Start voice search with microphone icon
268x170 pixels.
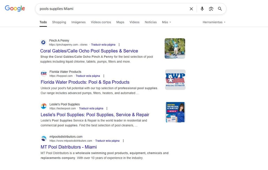202,9
